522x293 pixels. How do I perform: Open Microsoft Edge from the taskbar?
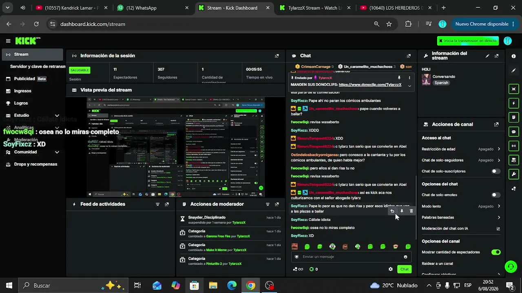pos(232,286)
